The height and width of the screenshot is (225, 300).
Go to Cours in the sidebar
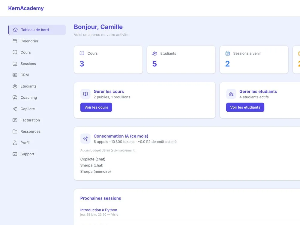tap(37, 52)
